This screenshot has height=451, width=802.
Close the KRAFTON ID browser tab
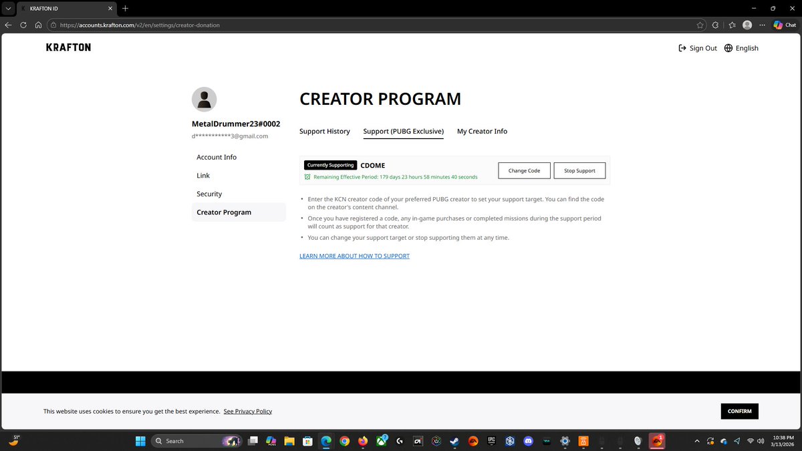click(x=110, y=8)
